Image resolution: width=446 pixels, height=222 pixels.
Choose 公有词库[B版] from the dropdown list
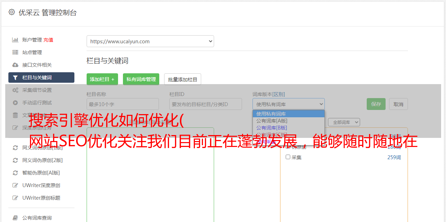point(288,128)
